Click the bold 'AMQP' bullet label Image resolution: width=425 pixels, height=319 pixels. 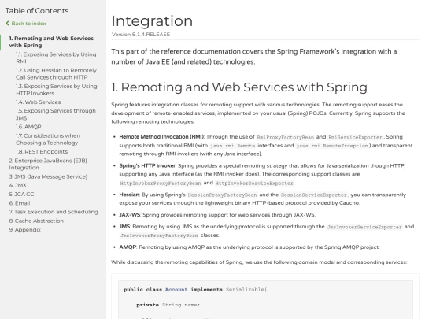coord(128,247)
